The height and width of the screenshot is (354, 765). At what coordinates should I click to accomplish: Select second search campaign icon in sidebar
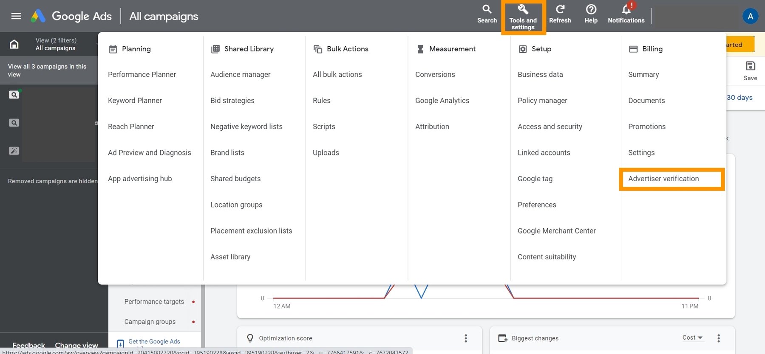coord(14,123)
